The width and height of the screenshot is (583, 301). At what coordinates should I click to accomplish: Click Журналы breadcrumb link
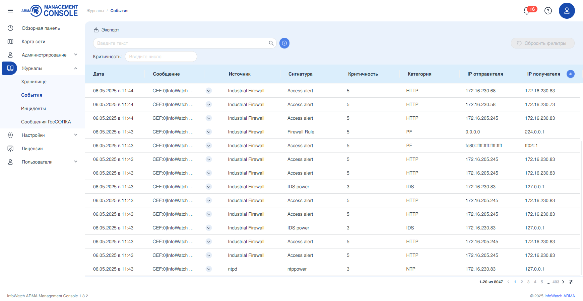tap(95, 11)
